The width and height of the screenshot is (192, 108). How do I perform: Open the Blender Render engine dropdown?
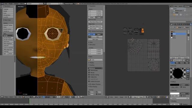[70, 4]
